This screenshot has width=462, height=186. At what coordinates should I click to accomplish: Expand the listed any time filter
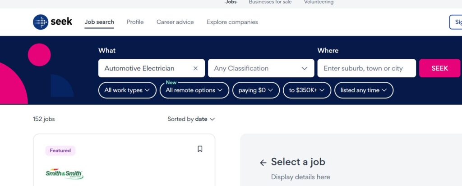point(364,90)
